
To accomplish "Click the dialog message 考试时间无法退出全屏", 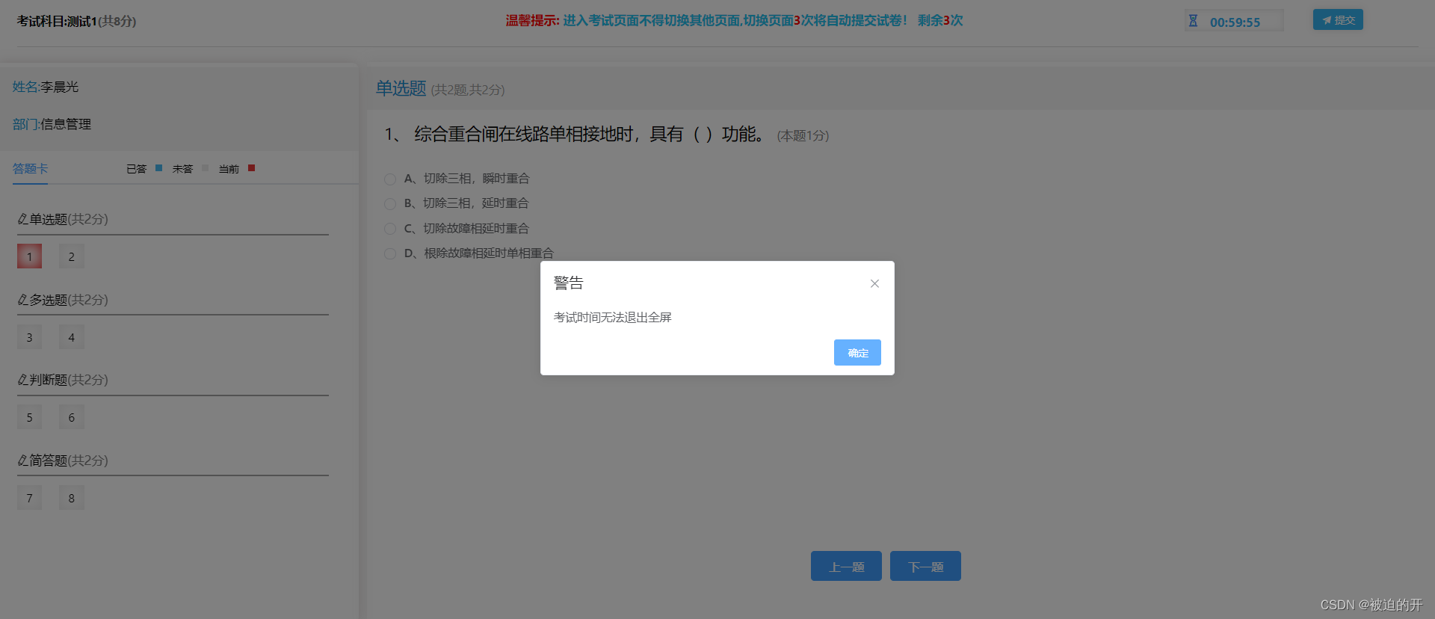I will click(x=613, y=318).
